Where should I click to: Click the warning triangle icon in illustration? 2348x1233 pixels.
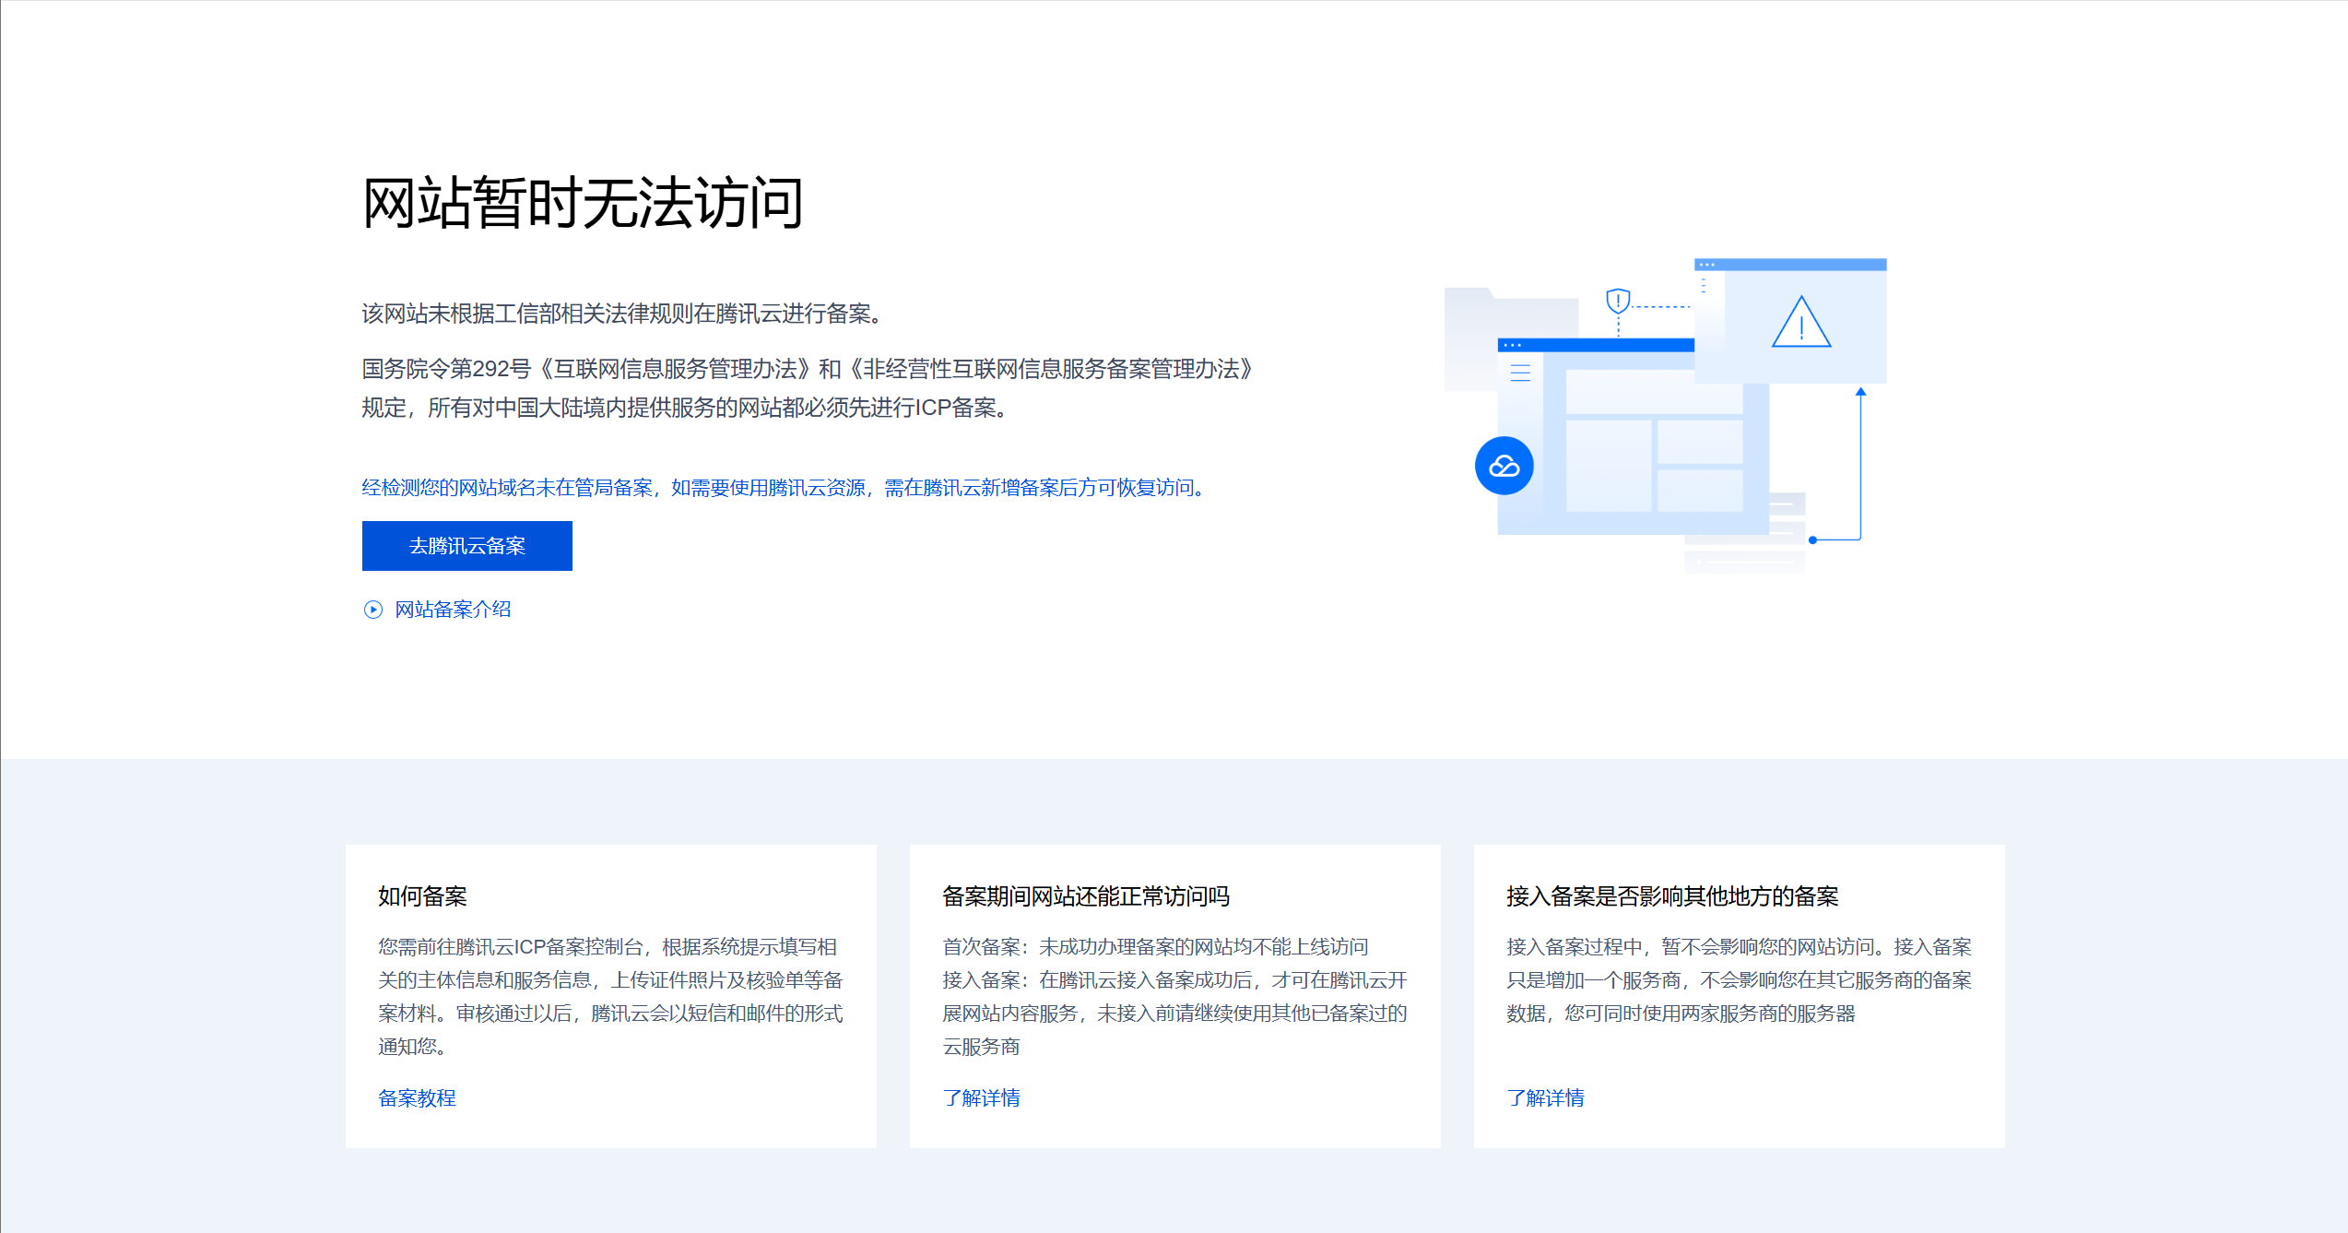pos(1800,323)
